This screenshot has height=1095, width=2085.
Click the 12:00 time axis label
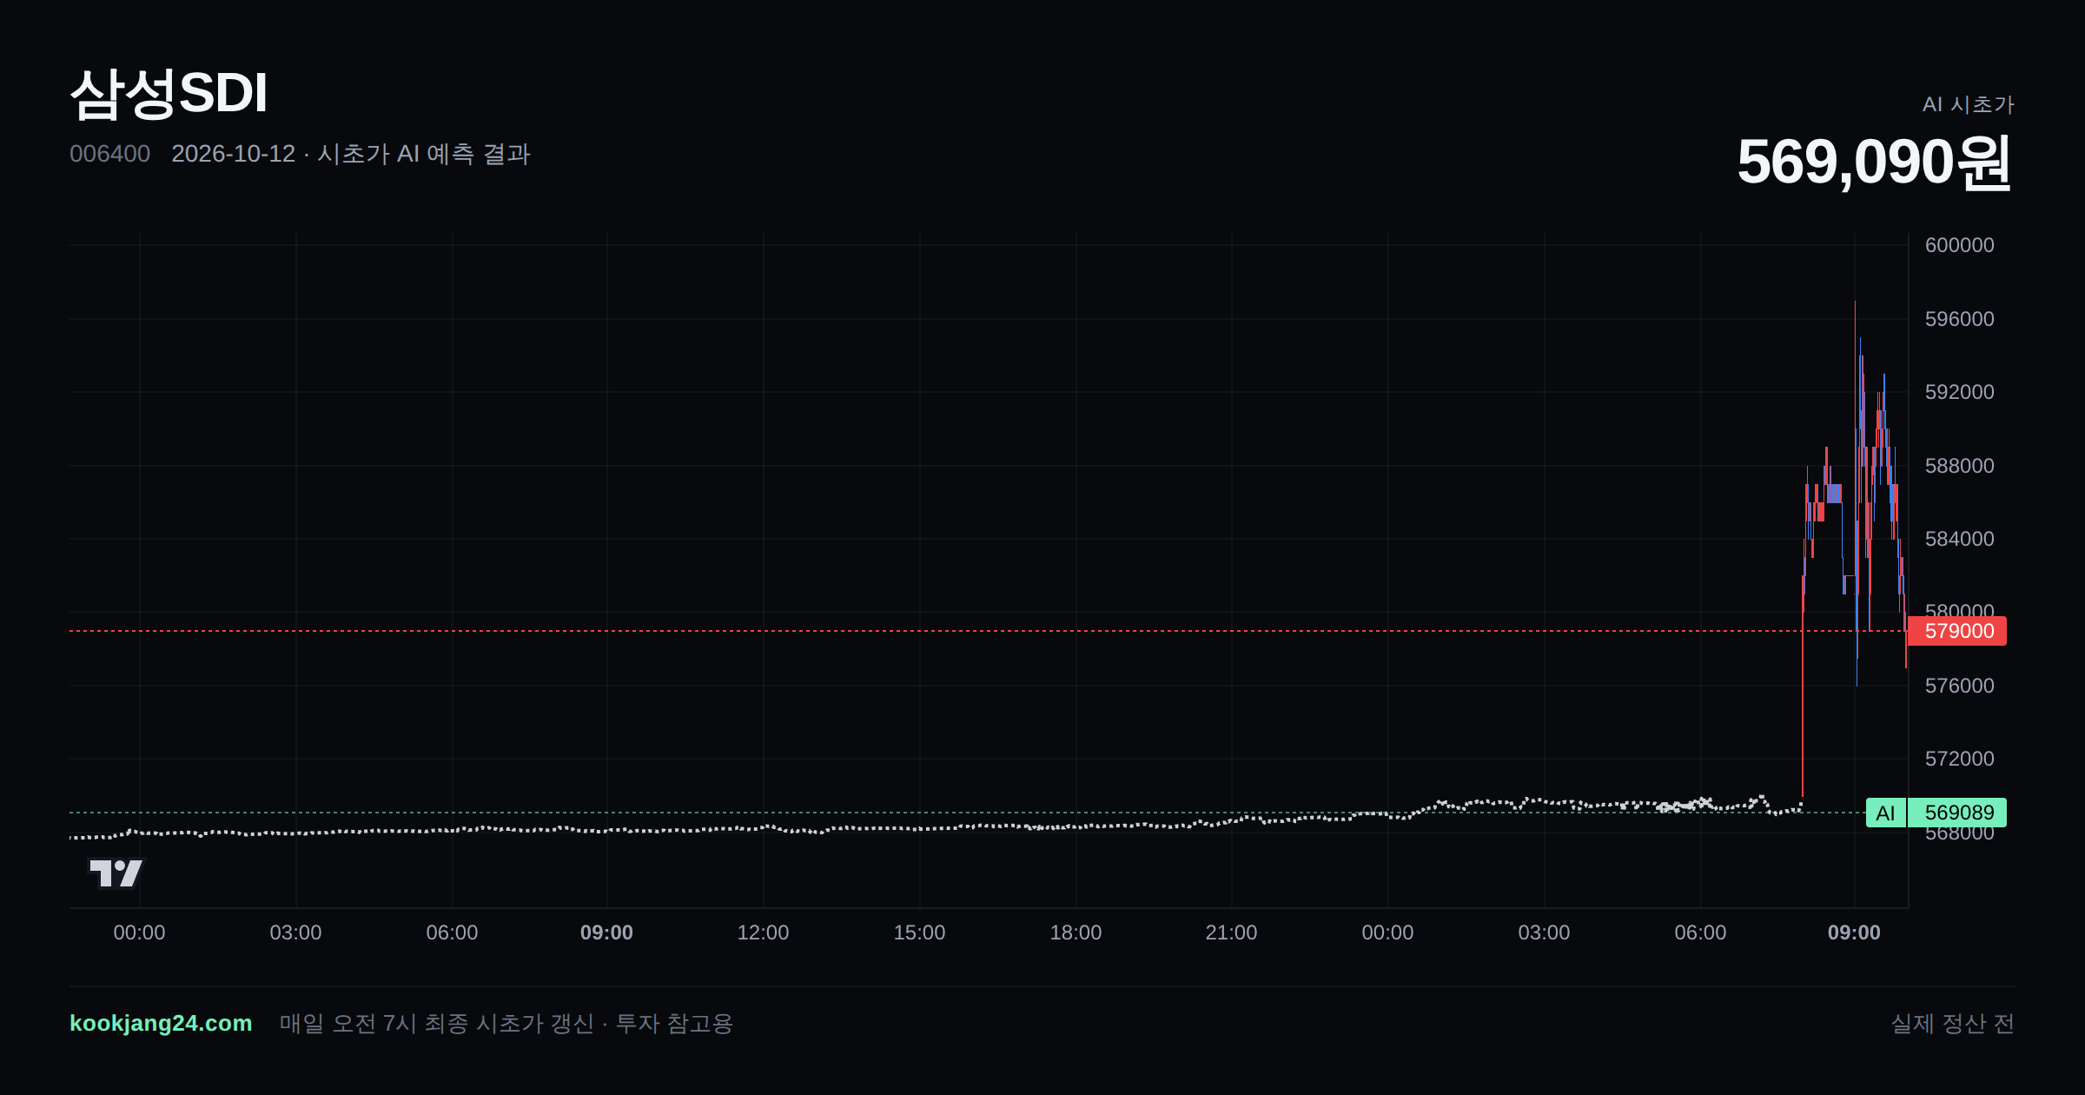(763, 932)
